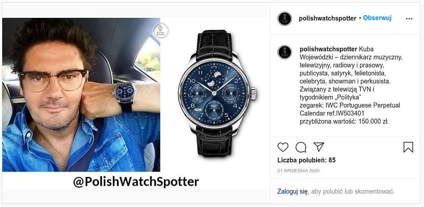Click the IWC watch product image
The width and height of the screenshot is (424, 207).
215,93
